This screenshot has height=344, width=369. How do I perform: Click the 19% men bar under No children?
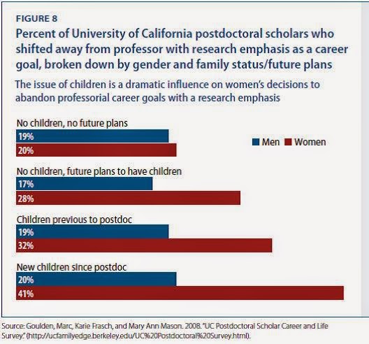pos(92,136)
